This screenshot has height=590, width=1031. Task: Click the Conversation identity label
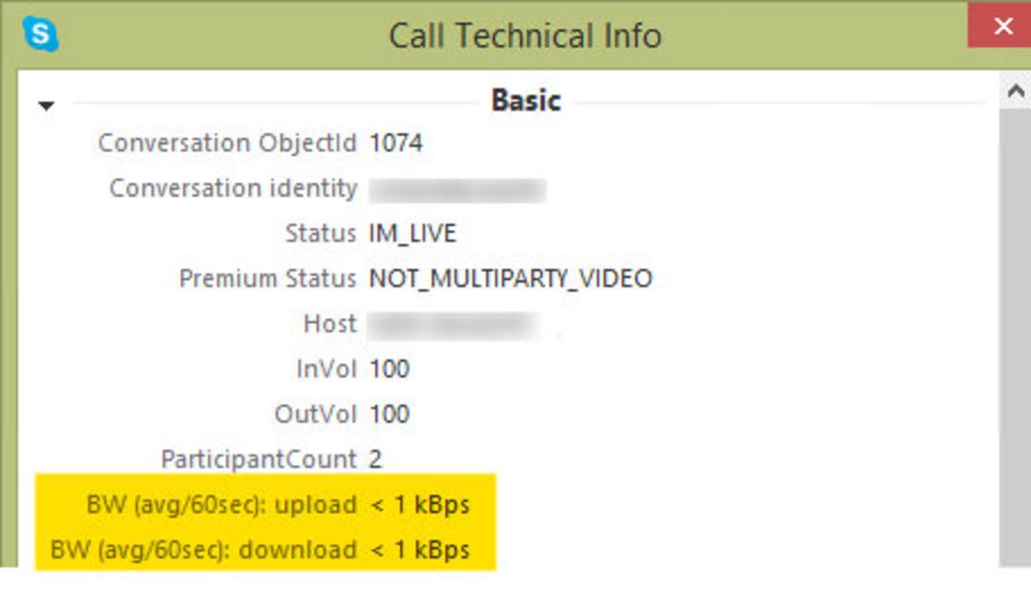click(234, 188)
